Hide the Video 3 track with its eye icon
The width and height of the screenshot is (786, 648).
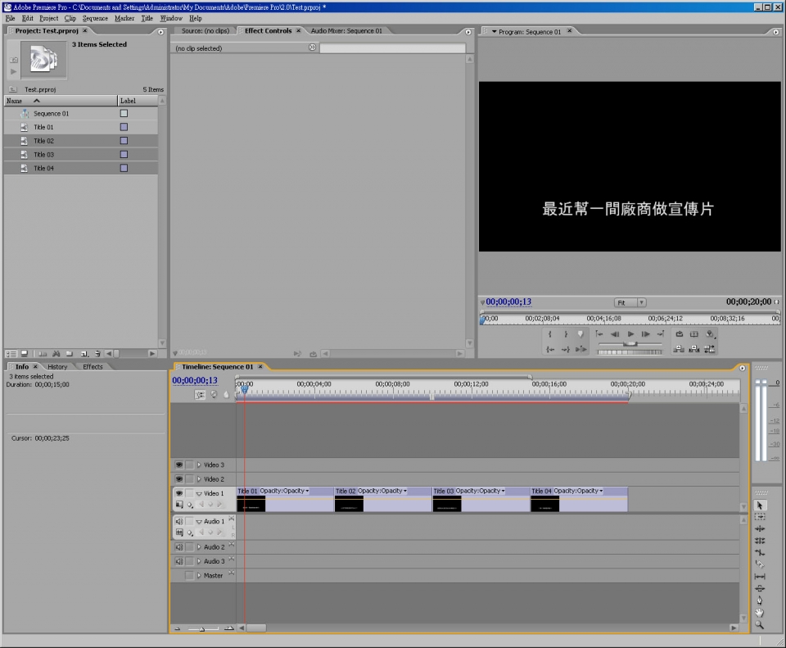[x=179, y=464]
